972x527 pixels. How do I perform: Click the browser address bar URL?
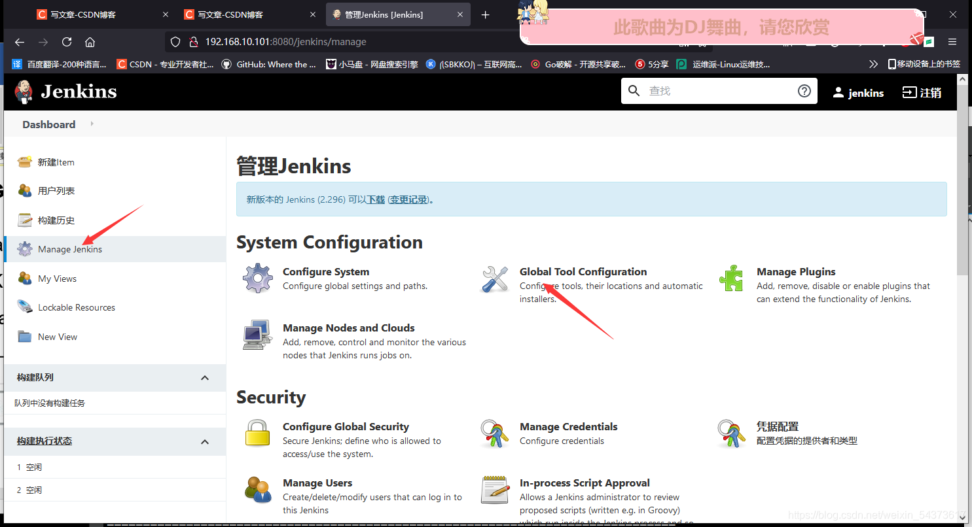pyautogui.click(x=286, y=42)
